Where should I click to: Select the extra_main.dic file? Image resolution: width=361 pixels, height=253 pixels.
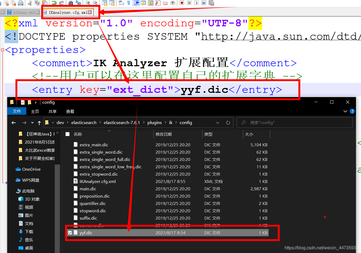click(x=94, y=145)
